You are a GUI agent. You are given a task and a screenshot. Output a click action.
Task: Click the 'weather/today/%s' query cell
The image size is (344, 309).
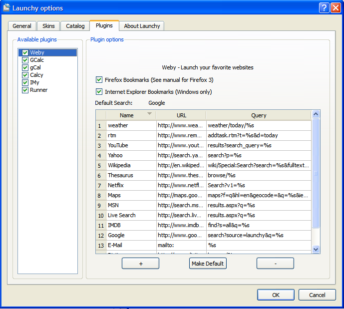point(259,125)
